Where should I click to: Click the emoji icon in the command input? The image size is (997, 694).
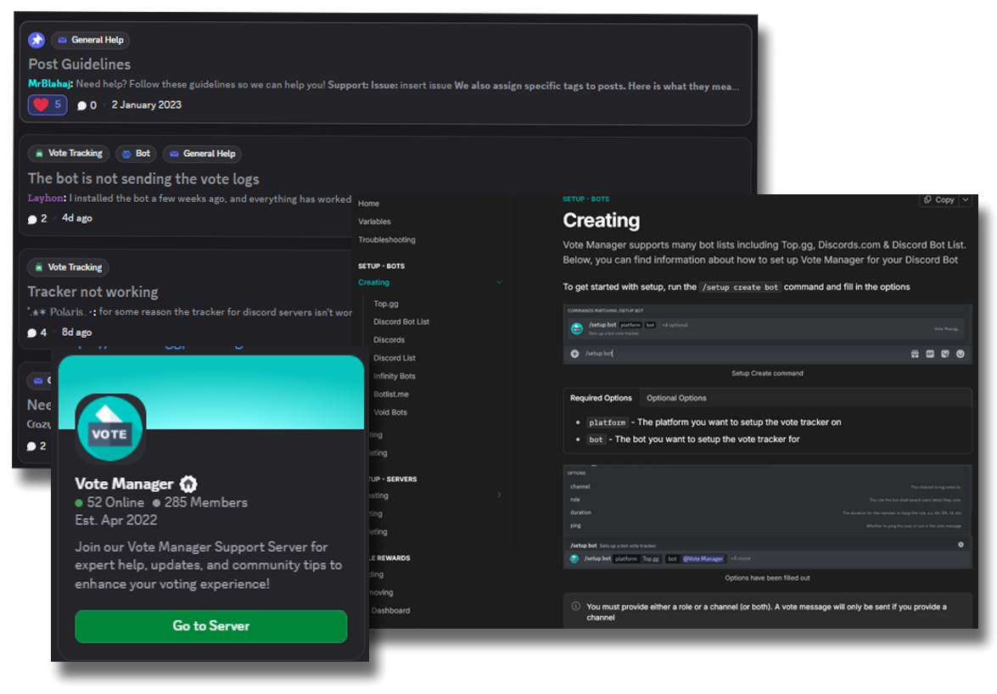click(961, 354)
